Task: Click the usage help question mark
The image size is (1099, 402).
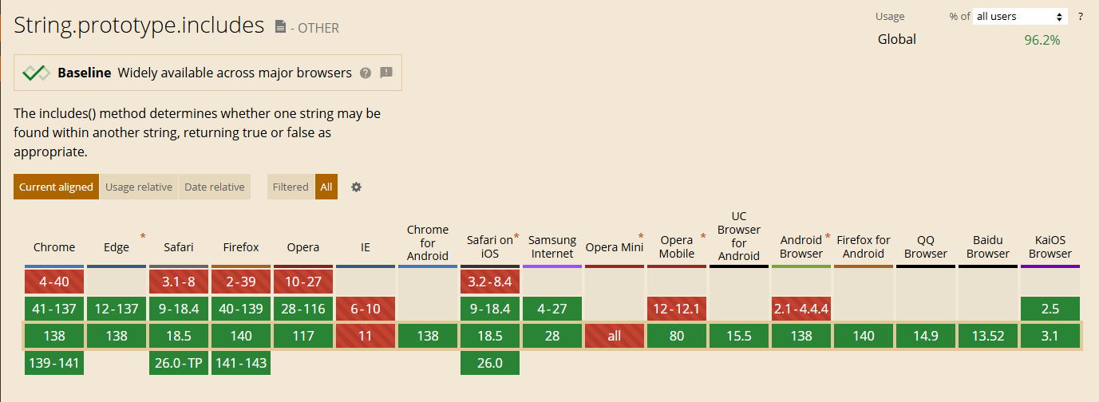Action: [1081, 16]
